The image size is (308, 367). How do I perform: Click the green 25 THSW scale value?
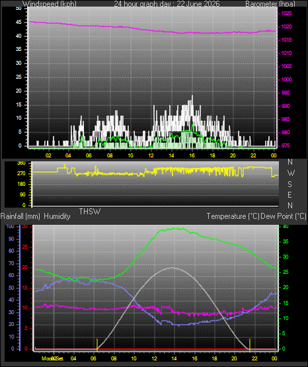coord(286,272)
